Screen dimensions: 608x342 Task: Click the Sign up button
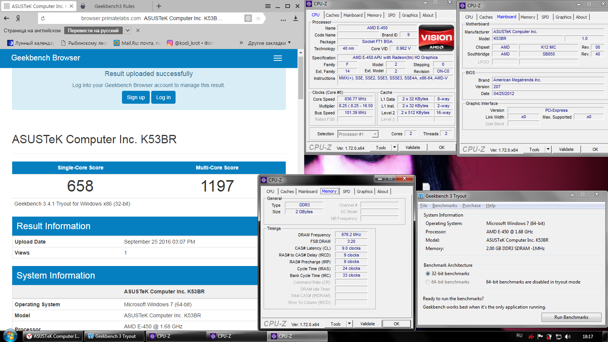136,97
